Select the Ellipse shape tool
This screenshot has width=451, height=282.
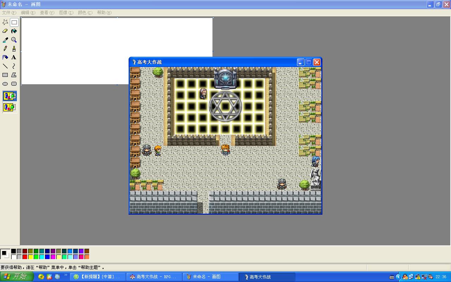[x=5, y=84]
